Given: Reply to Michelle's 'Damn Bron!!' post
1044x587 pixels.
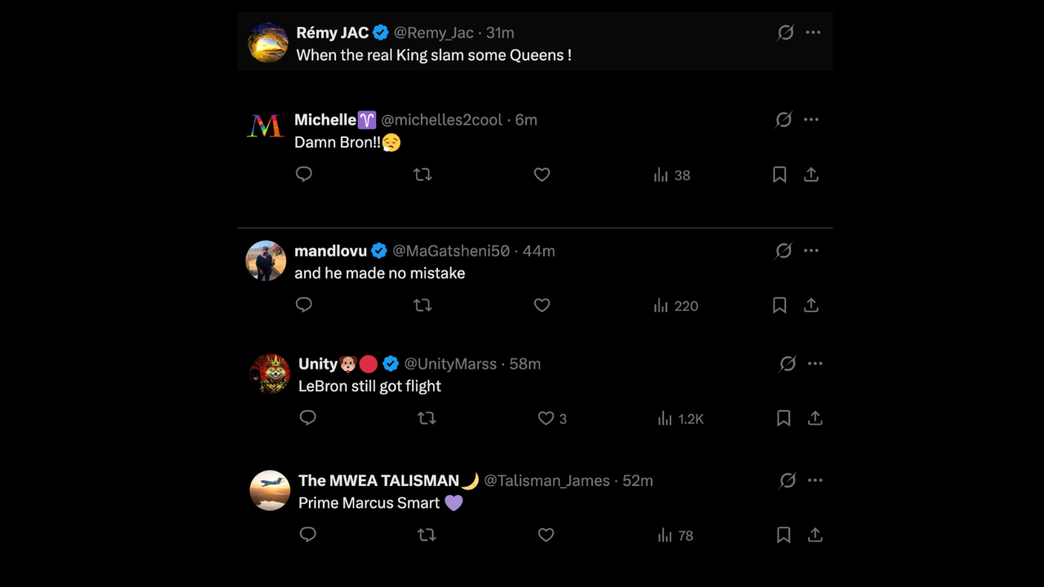Looking at the screenshot, I should point(304,174).
